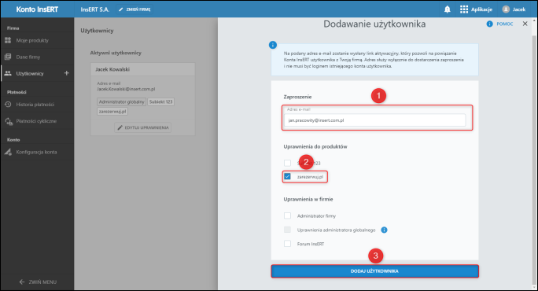
Task: Click ZMIEŃ FIRMĘ in the header
Action: pyautogui.click(x=134, y=9)
